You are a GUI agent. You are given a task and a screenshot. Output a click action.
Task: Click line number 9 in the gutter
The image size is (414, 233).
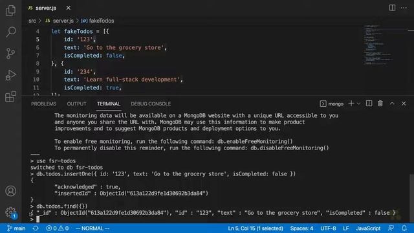[x=38, y=72]
